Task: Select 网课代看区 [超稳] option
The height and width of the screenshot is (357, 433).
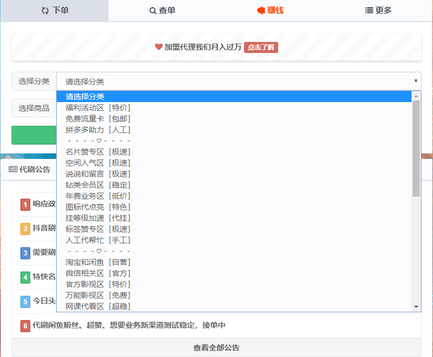Action: click(x=98, y=306)
